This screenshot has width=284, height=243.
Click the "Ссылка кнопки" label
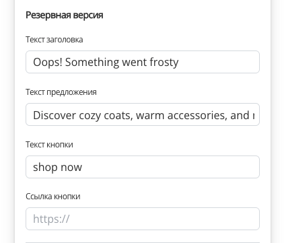[x=53, y=197]
